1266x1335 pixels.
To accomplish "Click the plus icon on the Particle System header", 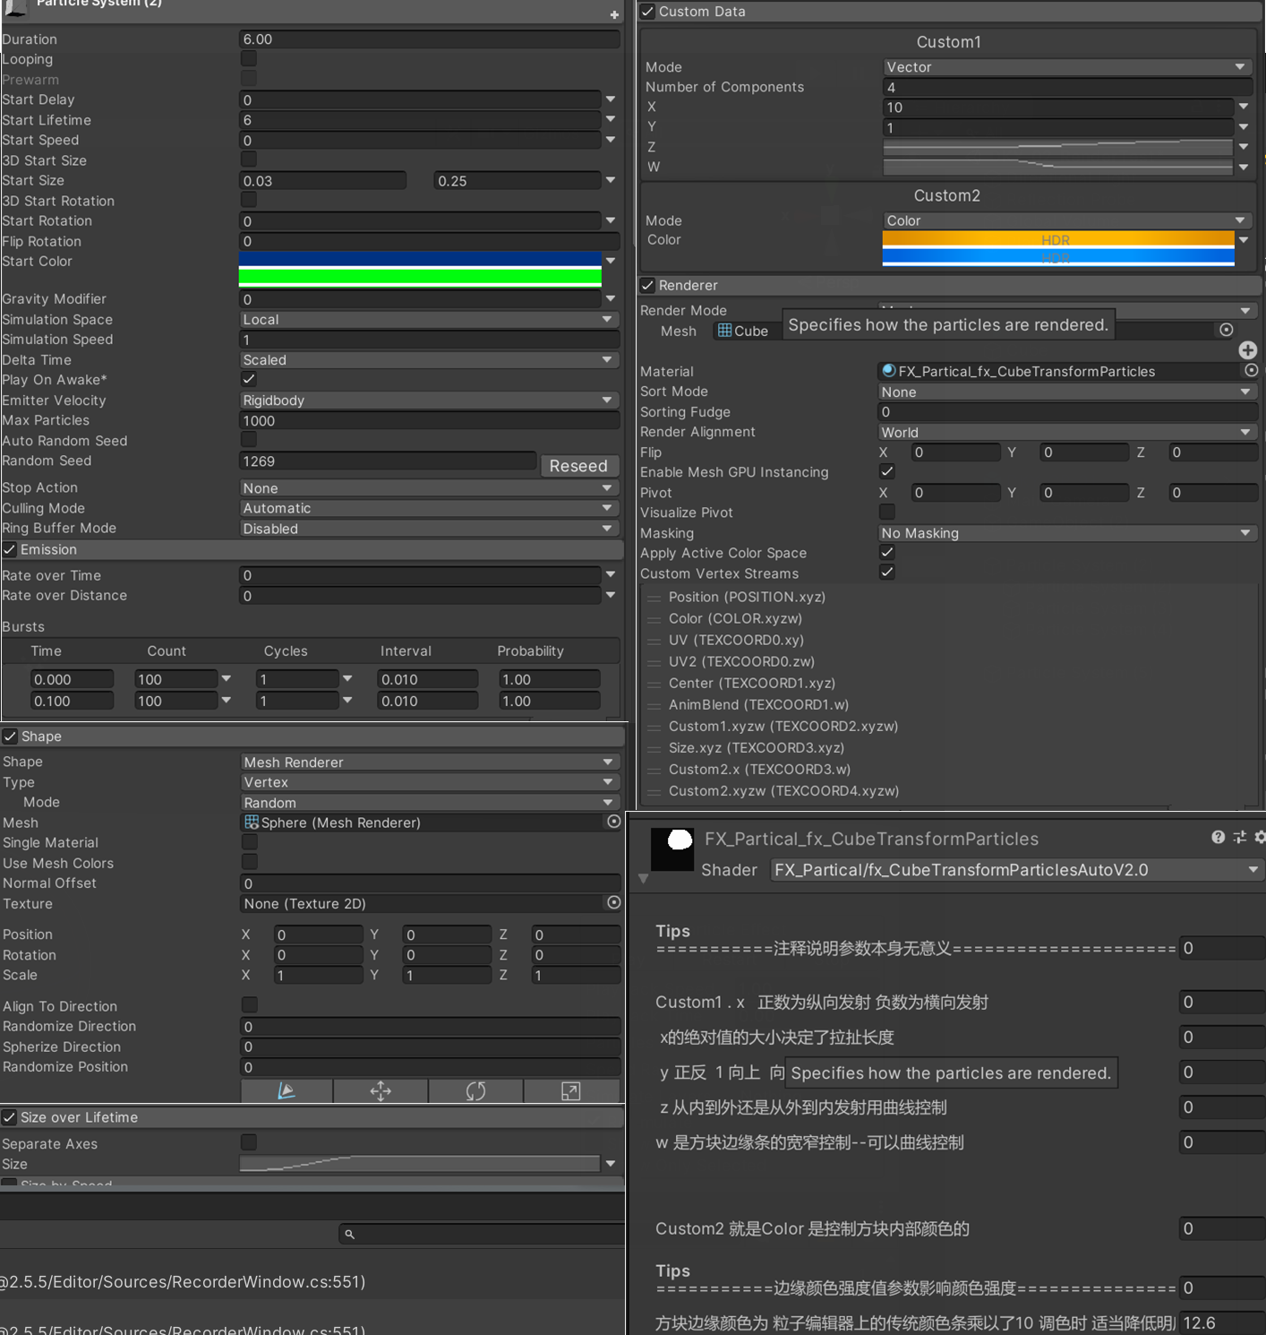I will coord(614,14).
